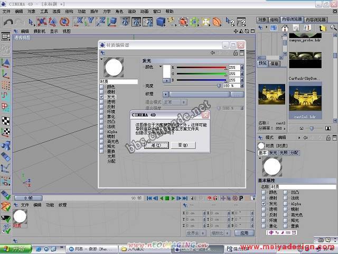Click the Render active view vase icon

[x=125, y=22]
